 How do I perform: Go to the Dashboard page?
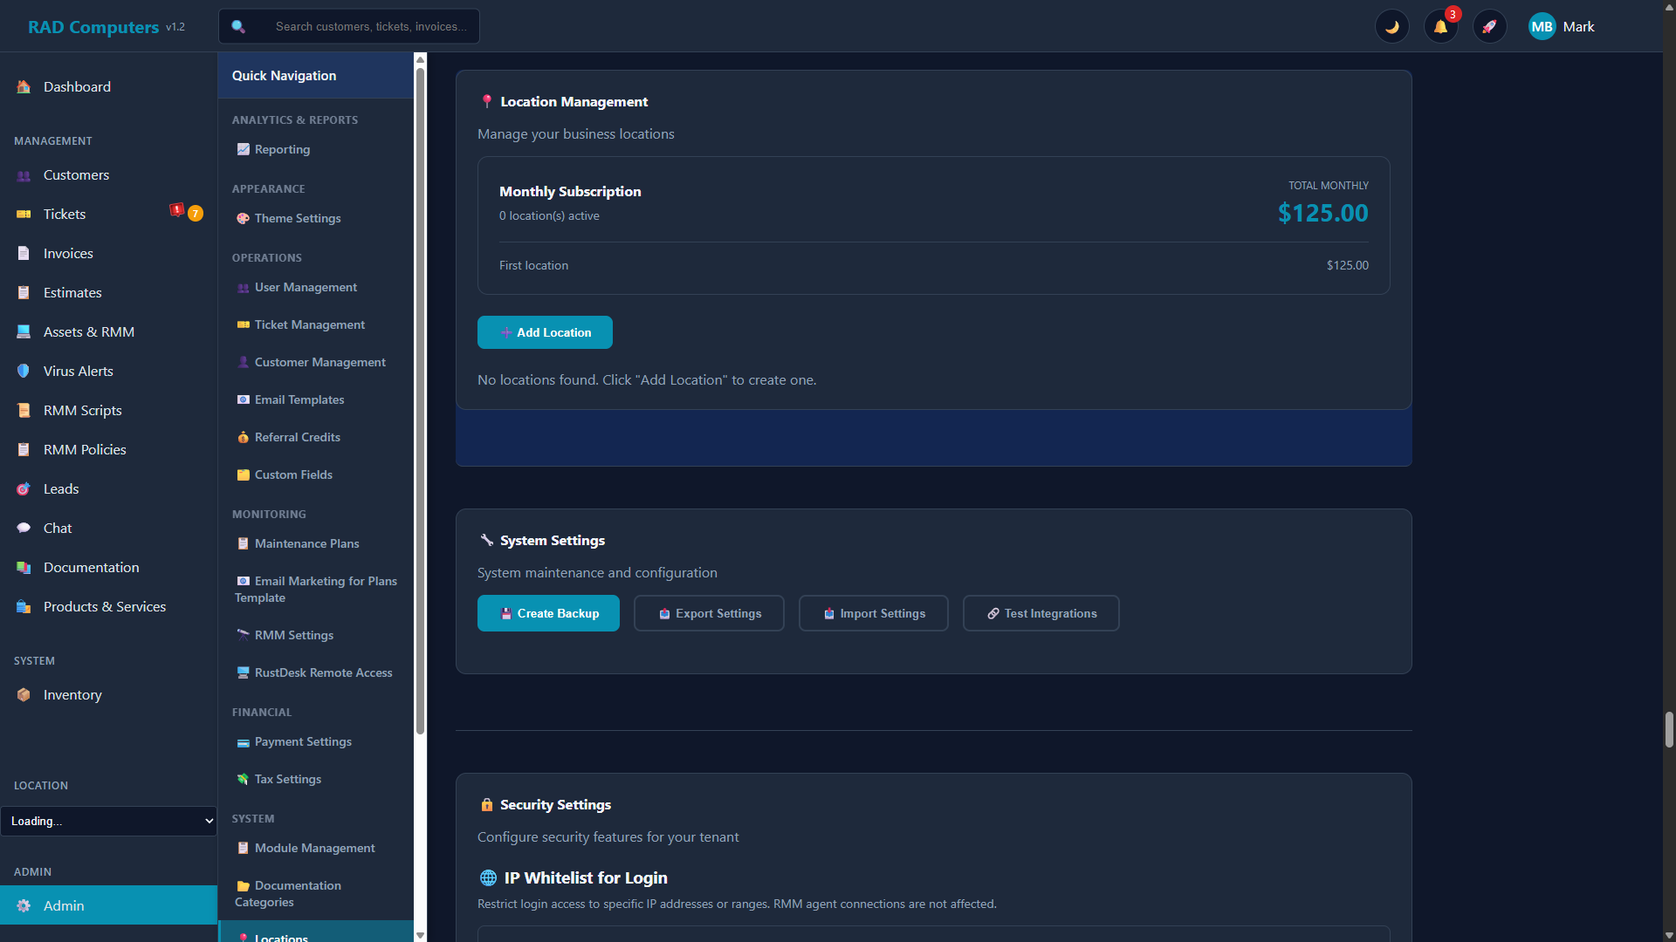[x=77, y=86]
